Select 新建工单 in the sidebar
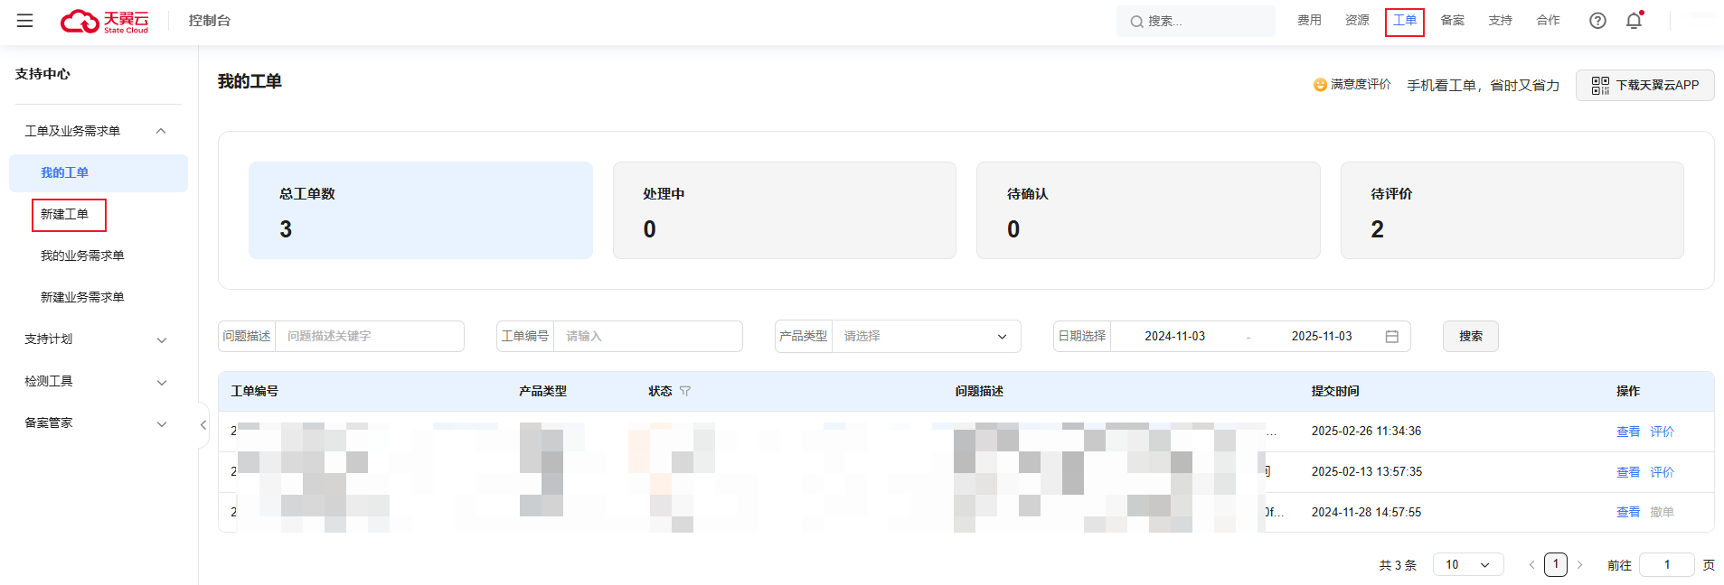The width and height of the screenshot is (1724, 585). 65,215
